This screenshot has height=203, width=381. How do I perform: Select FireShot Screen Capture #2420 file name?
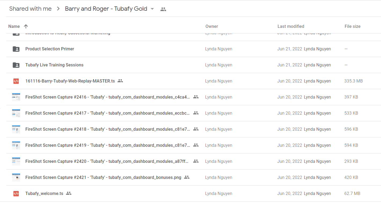point(107,161)
